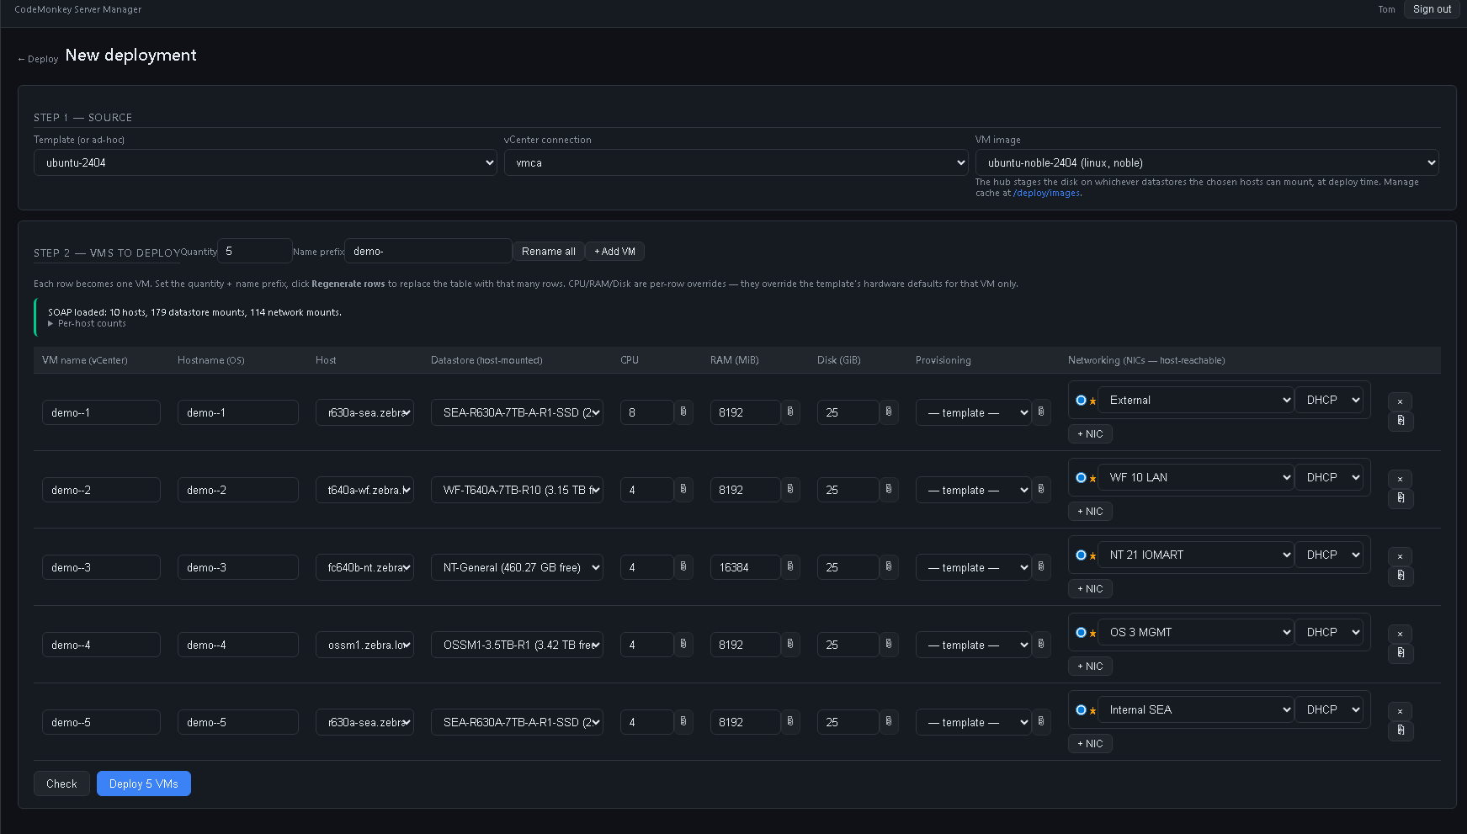Click the user name Tom in header
The width and height of the screenshot is (1467, 834).
(x=1386, y=10)
